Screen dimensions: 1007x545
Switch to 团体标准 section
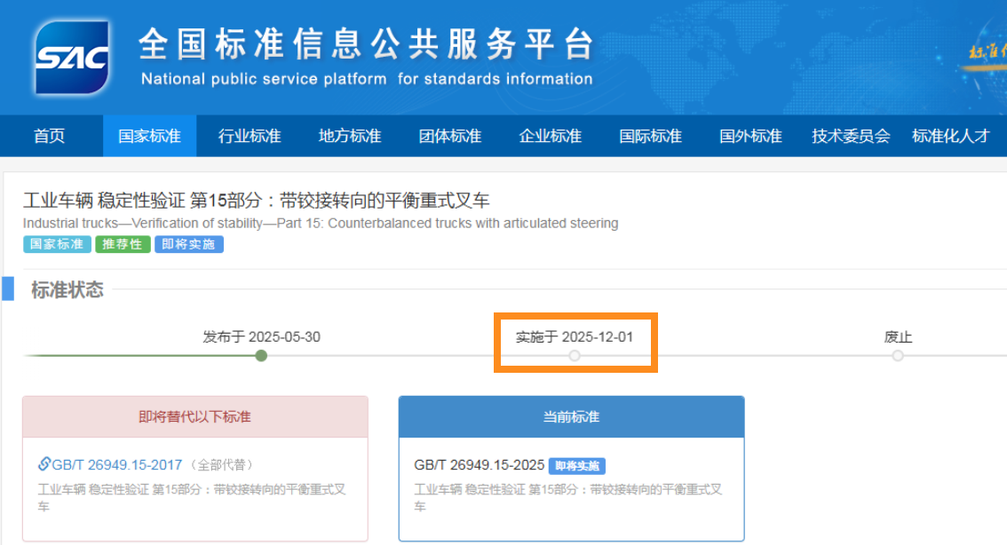tap(450, 136)
